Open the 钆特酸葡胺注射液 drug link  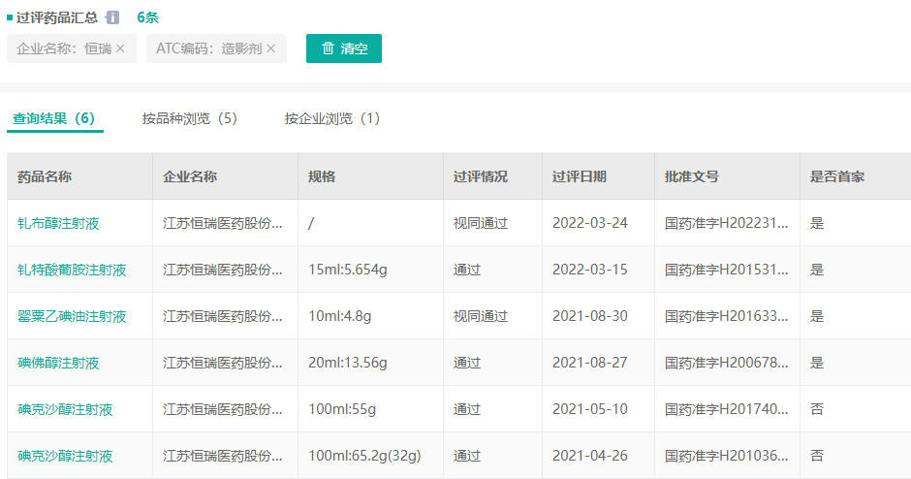click(x=72, y=270)
